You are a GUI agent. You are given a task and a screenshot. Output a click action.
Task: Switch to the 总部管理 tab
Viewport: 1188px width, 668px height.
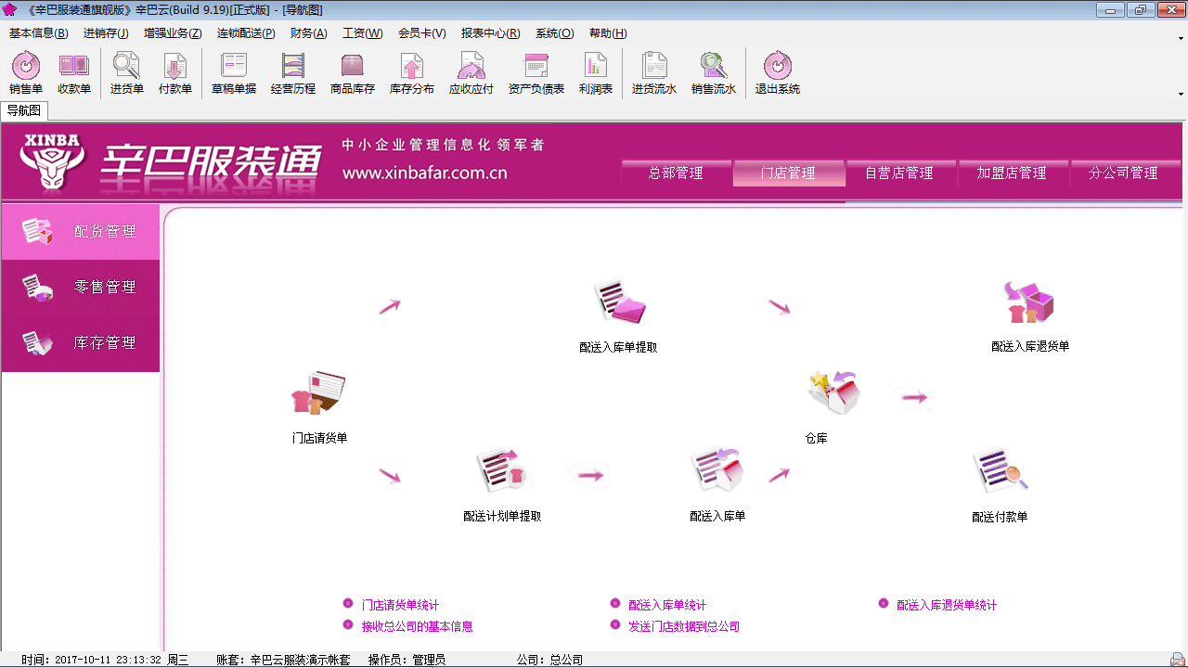click(x=676, y=173)
